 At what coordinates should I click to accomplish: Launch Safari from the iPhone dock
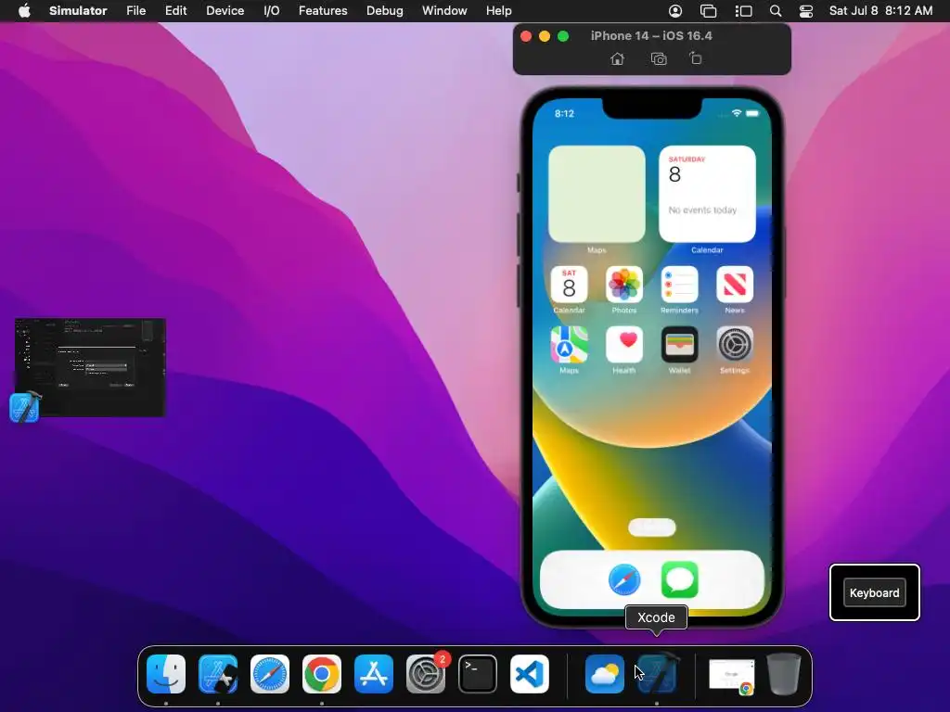(x=624, y=579)
